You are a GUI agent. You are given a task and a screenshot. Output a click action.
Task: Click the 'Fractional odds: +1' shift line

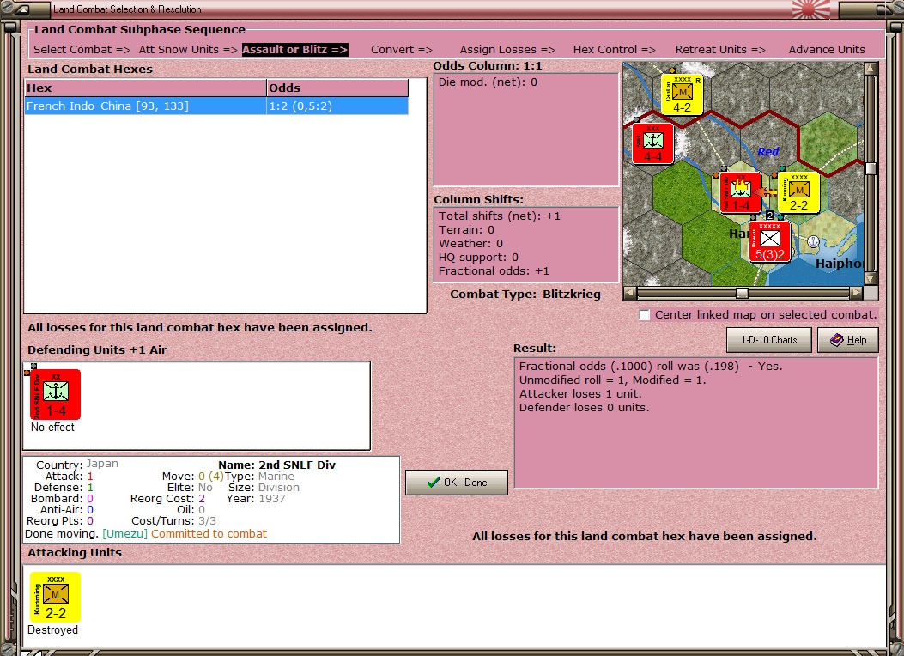494,271
